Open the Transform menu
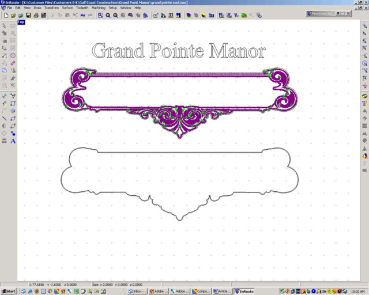 [x=52, y=7]
